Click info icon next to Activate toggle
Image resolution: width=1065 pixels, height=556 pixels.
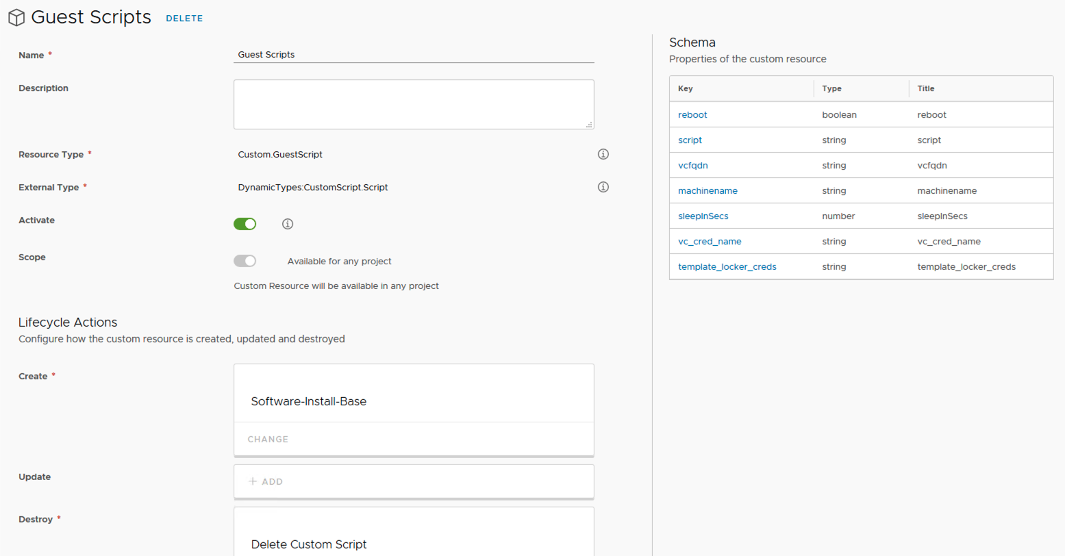coord(288,224)
